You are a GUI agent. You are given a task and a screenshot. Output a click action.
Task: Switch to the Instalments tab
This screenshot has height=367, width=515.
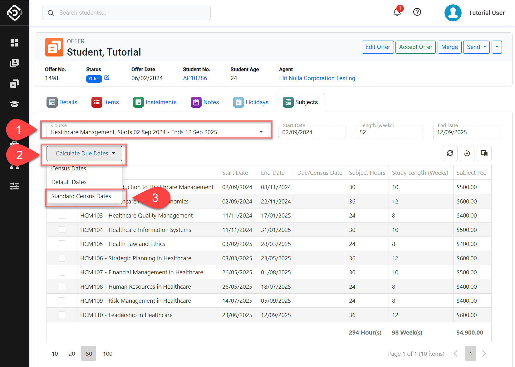(x=155, y=102)
